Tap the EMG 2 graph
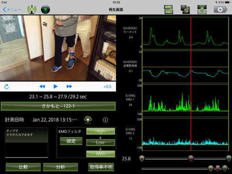The width and height of the screenshot is (232, 174). (186, 134)
